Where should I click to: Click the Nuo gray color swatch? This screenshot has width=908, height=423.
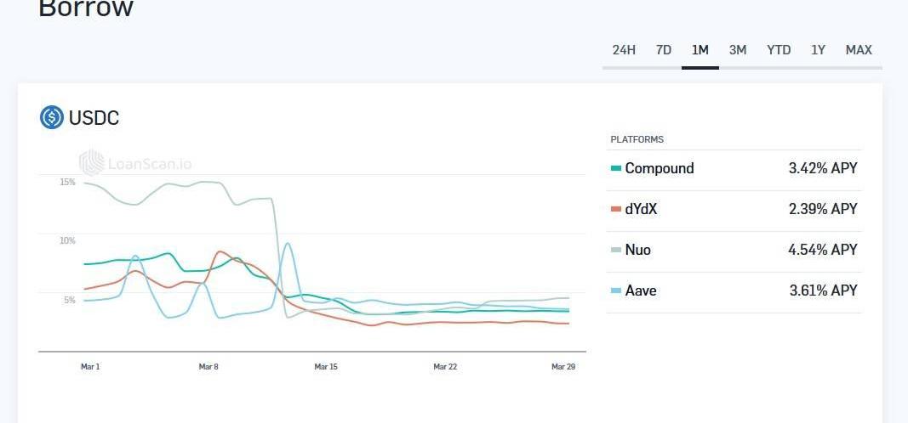coord(616,250)
